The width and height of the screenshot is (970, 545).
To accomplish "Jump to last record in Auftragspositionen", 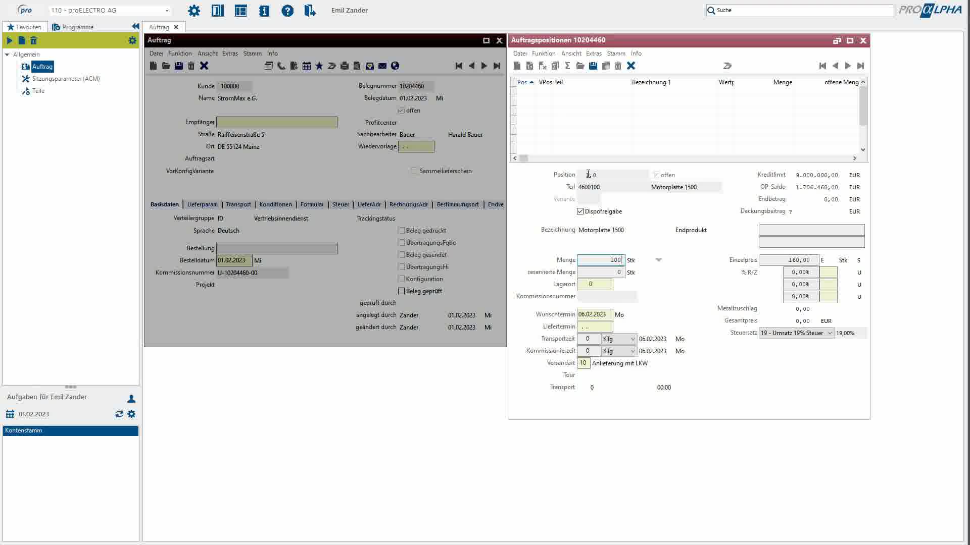I will coord(861,66).
